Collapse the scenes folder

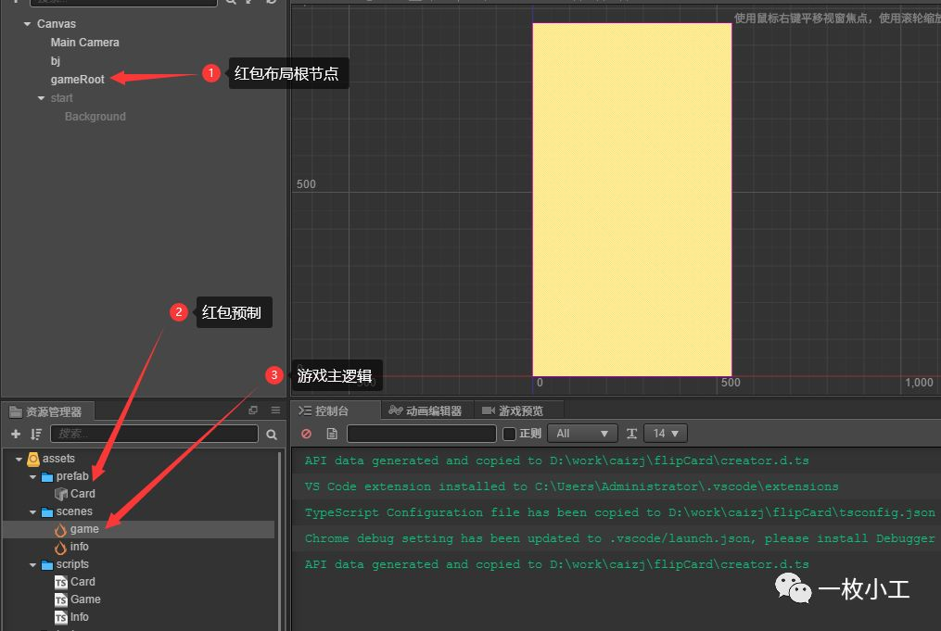[x=33, y=512]
